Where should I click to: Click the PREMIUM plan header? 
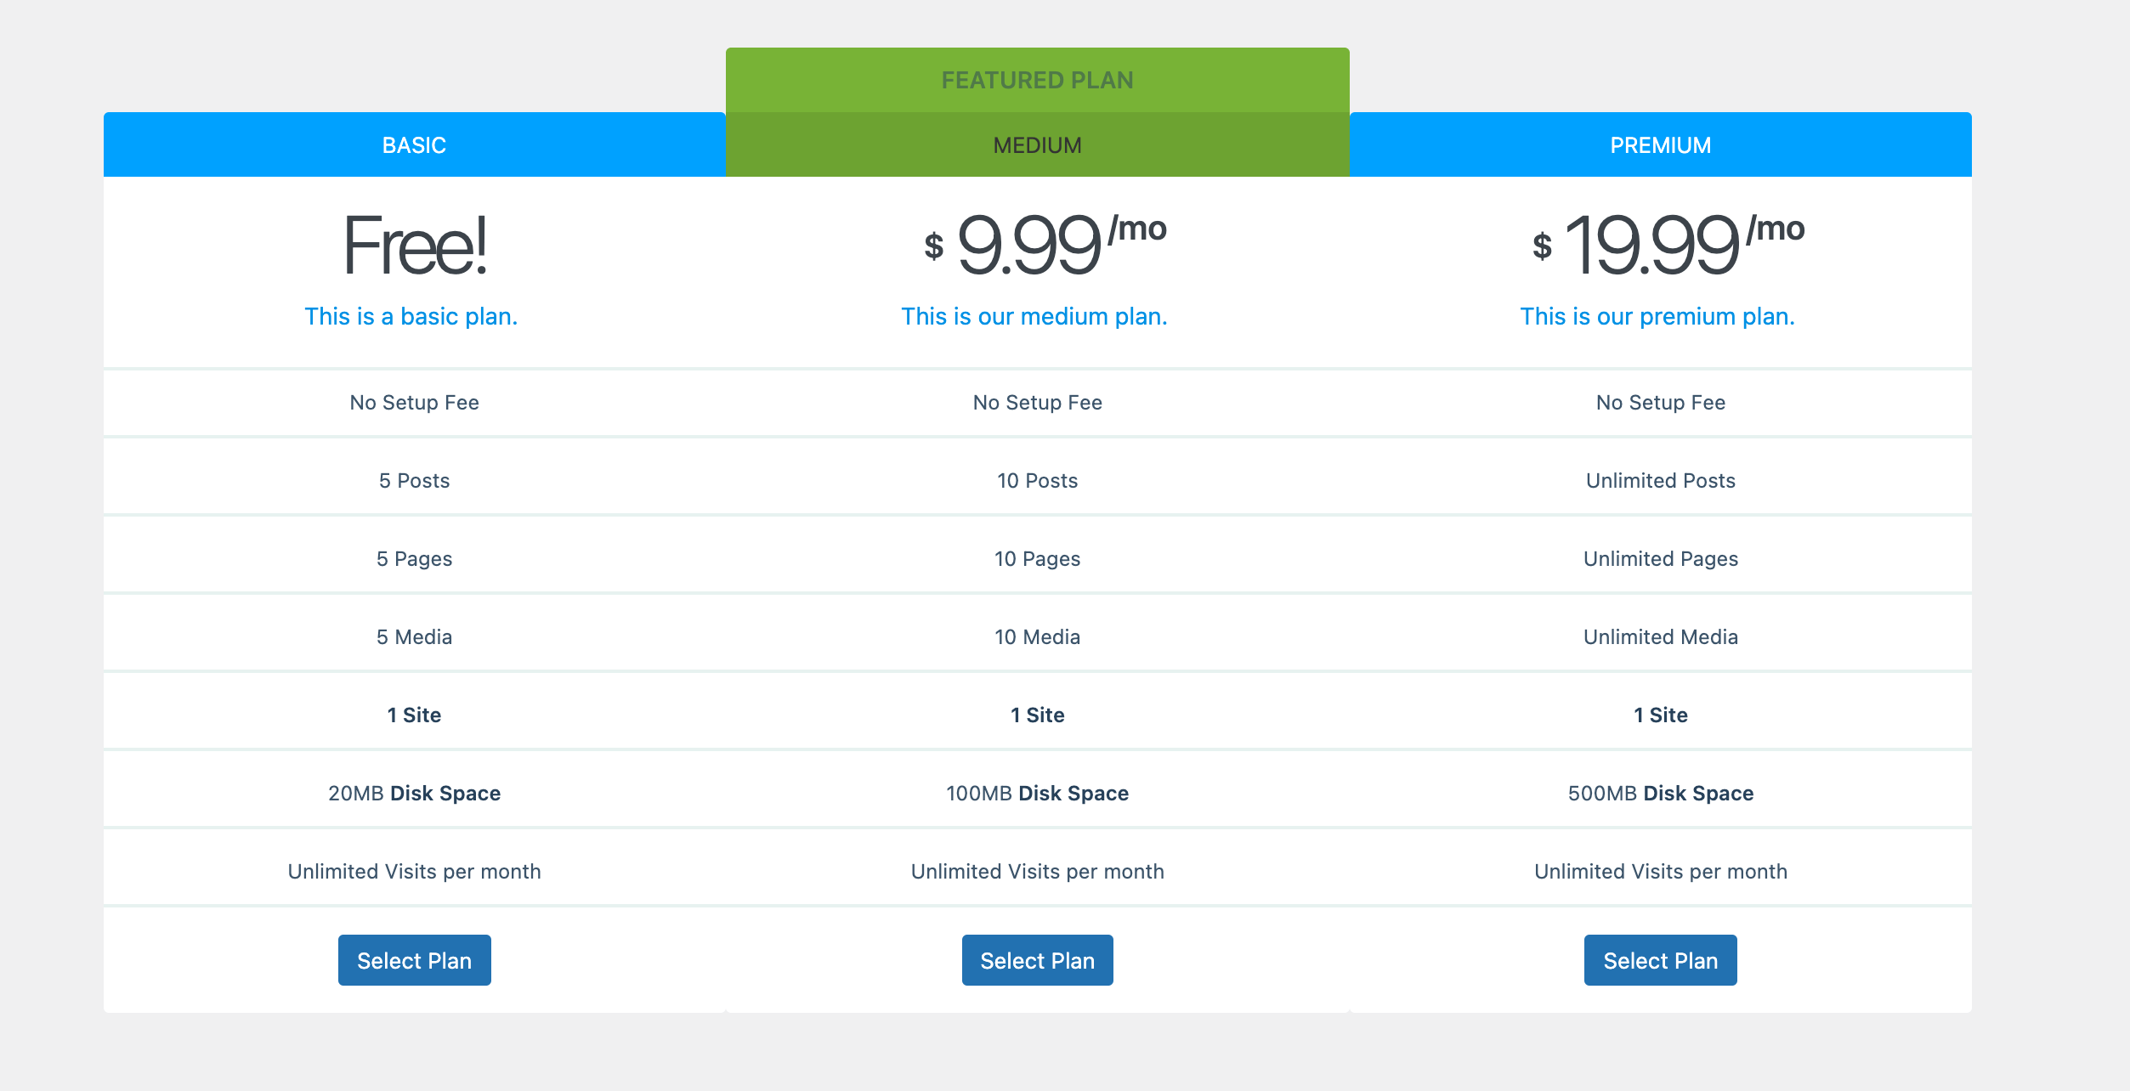1661,144
